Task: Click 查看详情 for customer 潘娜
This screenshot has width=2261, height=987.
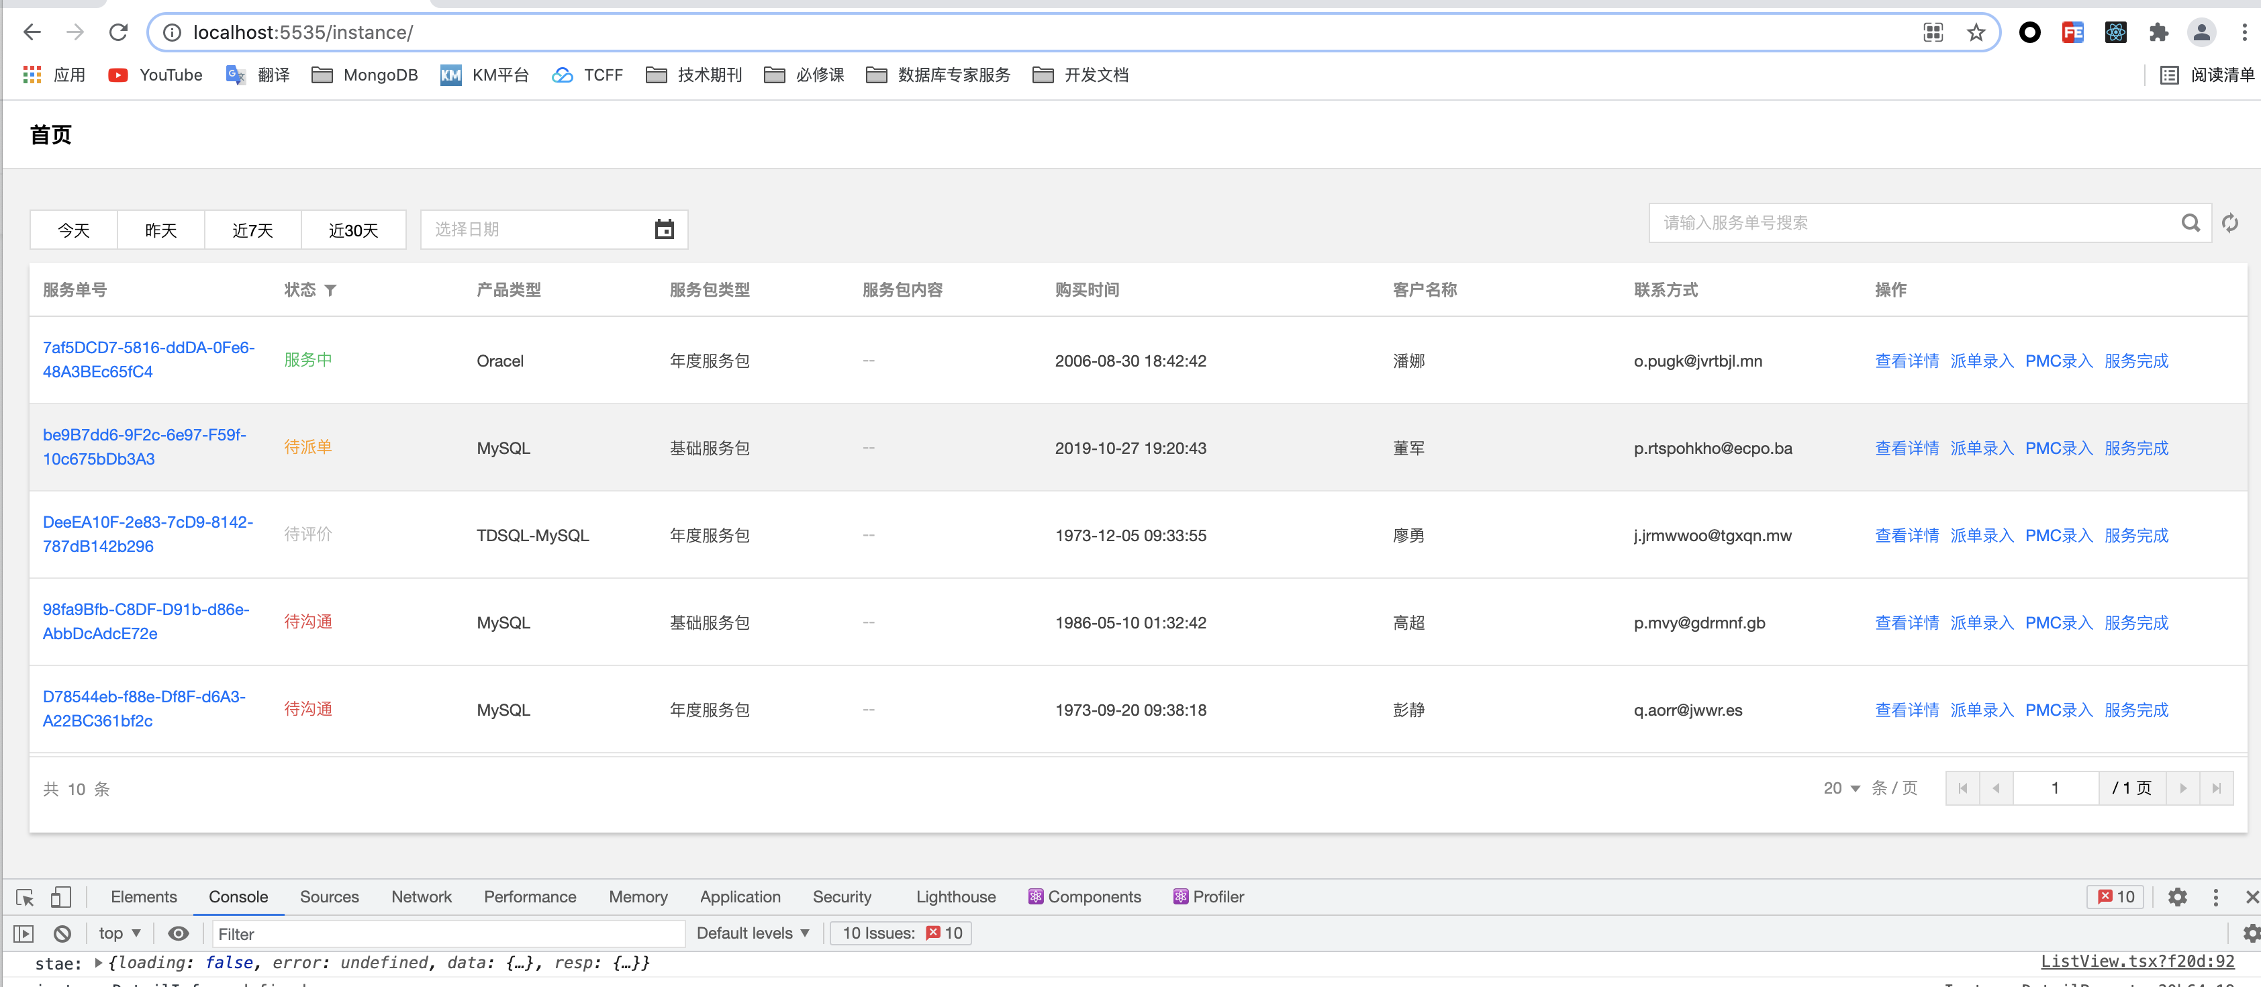Action: [x=1907, y=361]
